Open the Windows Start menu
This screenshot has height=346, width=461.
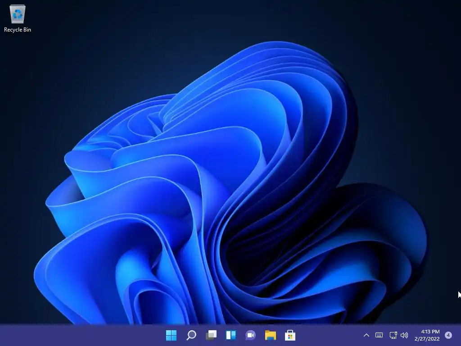point(171,335)
